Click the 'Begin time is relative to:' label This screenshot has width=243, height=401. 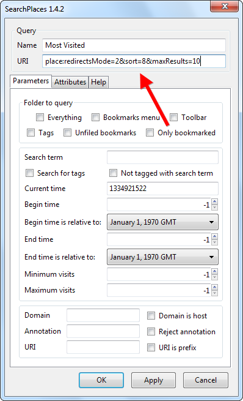click(x=63, y=222)
